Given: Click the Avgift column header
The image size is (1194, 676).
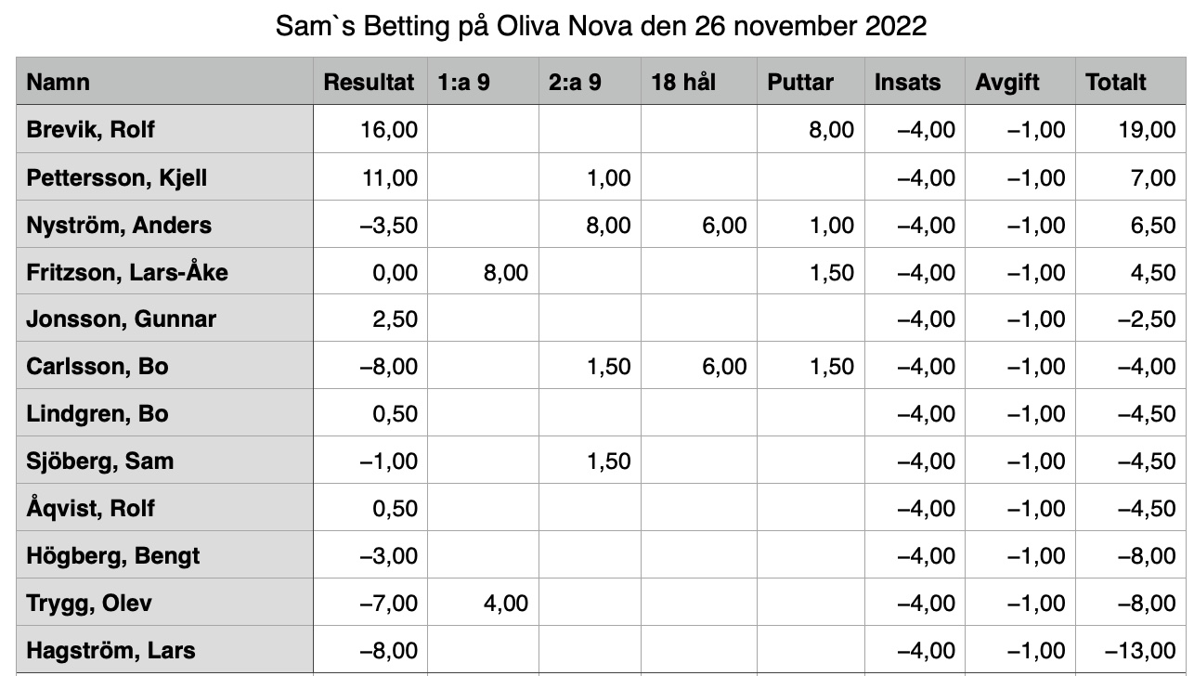Looking at the screenshot, I should click(1019, 82).
